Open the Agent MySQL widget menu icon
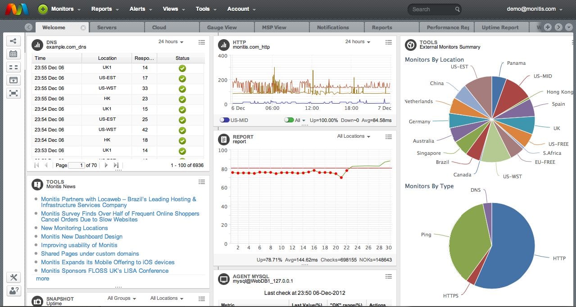The height and width of the screenshot is (307, 576). [389, 276]
